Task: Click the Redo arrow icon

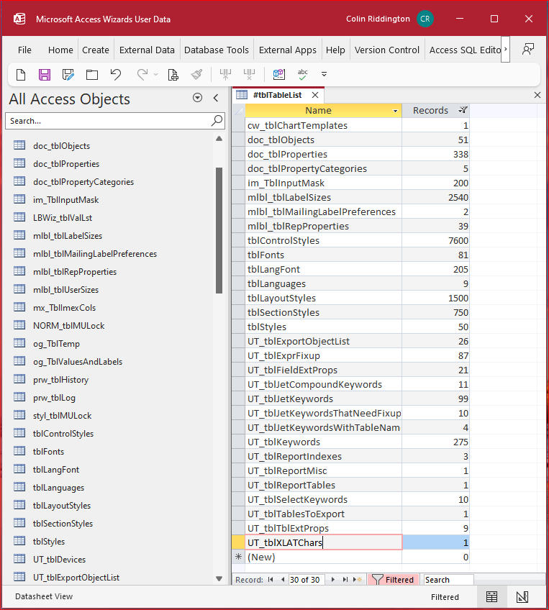Action: coord(142,74)
